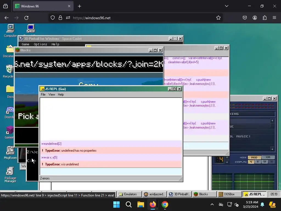Open the Windows clock showing 5:19 AM
Screen dimensions: 281x211
click(251, 204)
